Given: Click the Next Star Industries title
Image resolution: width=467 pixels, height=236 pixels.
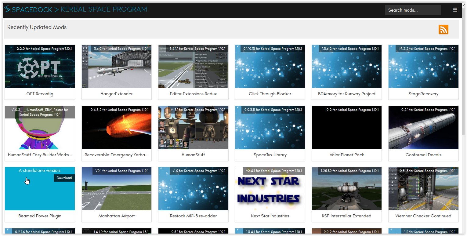Looking at the screenshot, I should coord(270,216).
